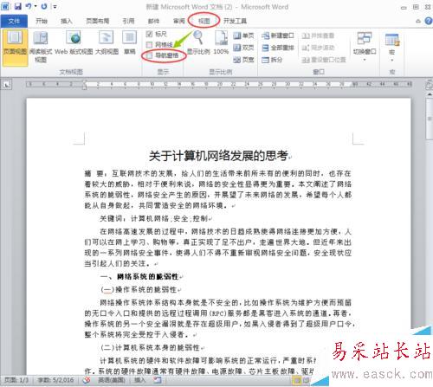The image size is (433, 387).
Task: Click the 关键词 keywords line
Action: (153, 219)
